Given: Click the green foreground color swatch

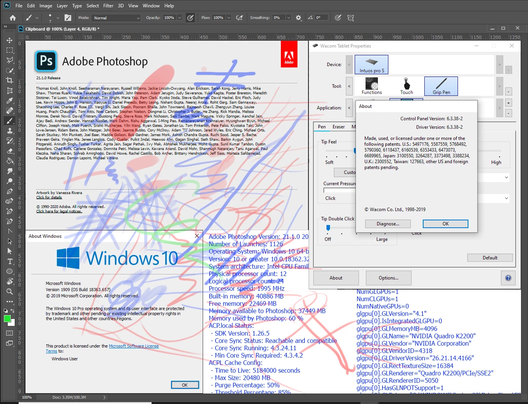Looking at the screenshot, I should pyautogui.click(x=7, y=319).
